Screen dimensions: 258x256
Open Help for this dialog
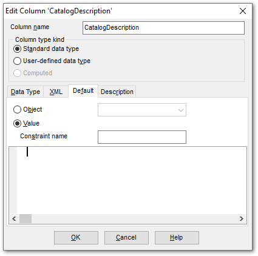click(x=177, y=238)
